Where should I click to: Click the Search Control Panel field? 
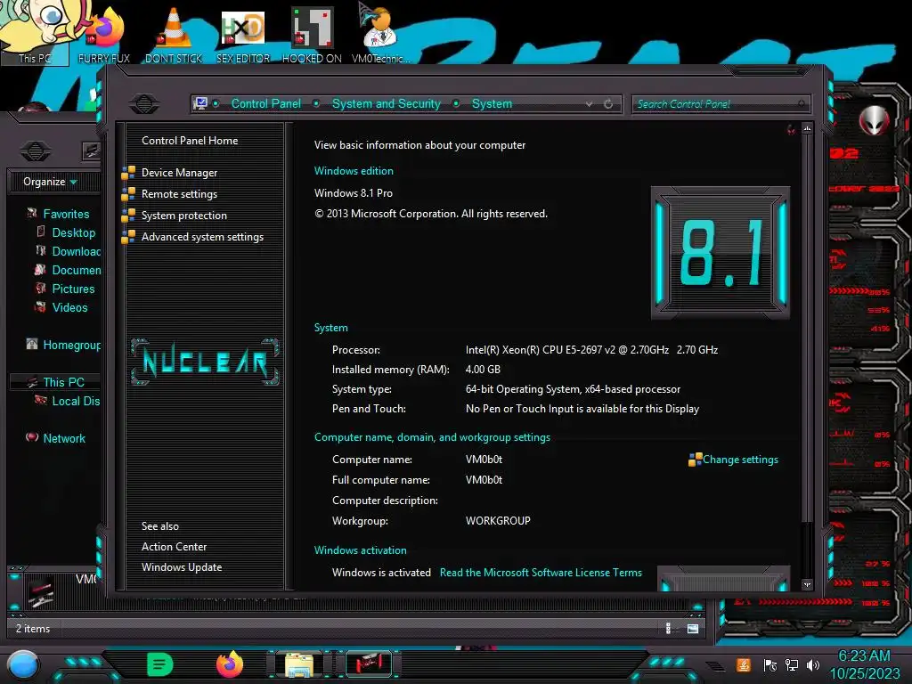coord(721,104)
